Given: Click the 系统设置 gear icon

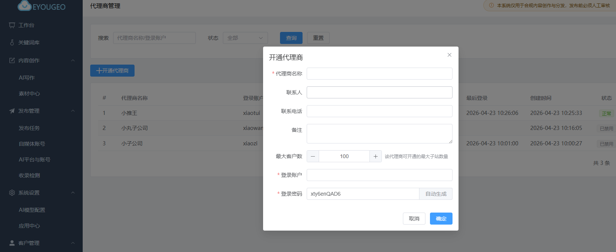Looking at the screenshot, I should 12,193.
